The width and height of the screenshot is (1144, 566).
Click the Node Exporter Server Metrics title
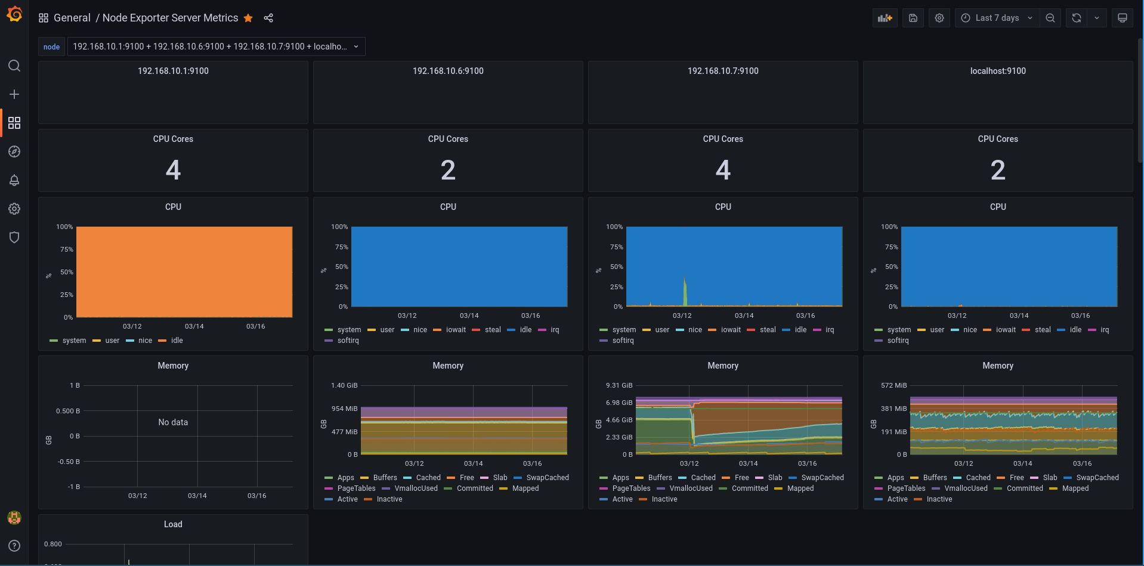[170, 18]
